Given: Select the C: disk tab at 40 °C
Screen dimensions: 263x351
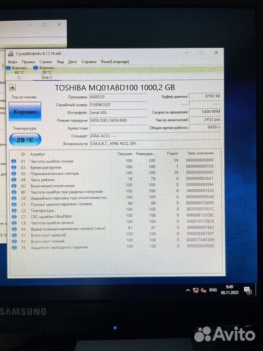Looking at the screenshot, I should point(17,73).
